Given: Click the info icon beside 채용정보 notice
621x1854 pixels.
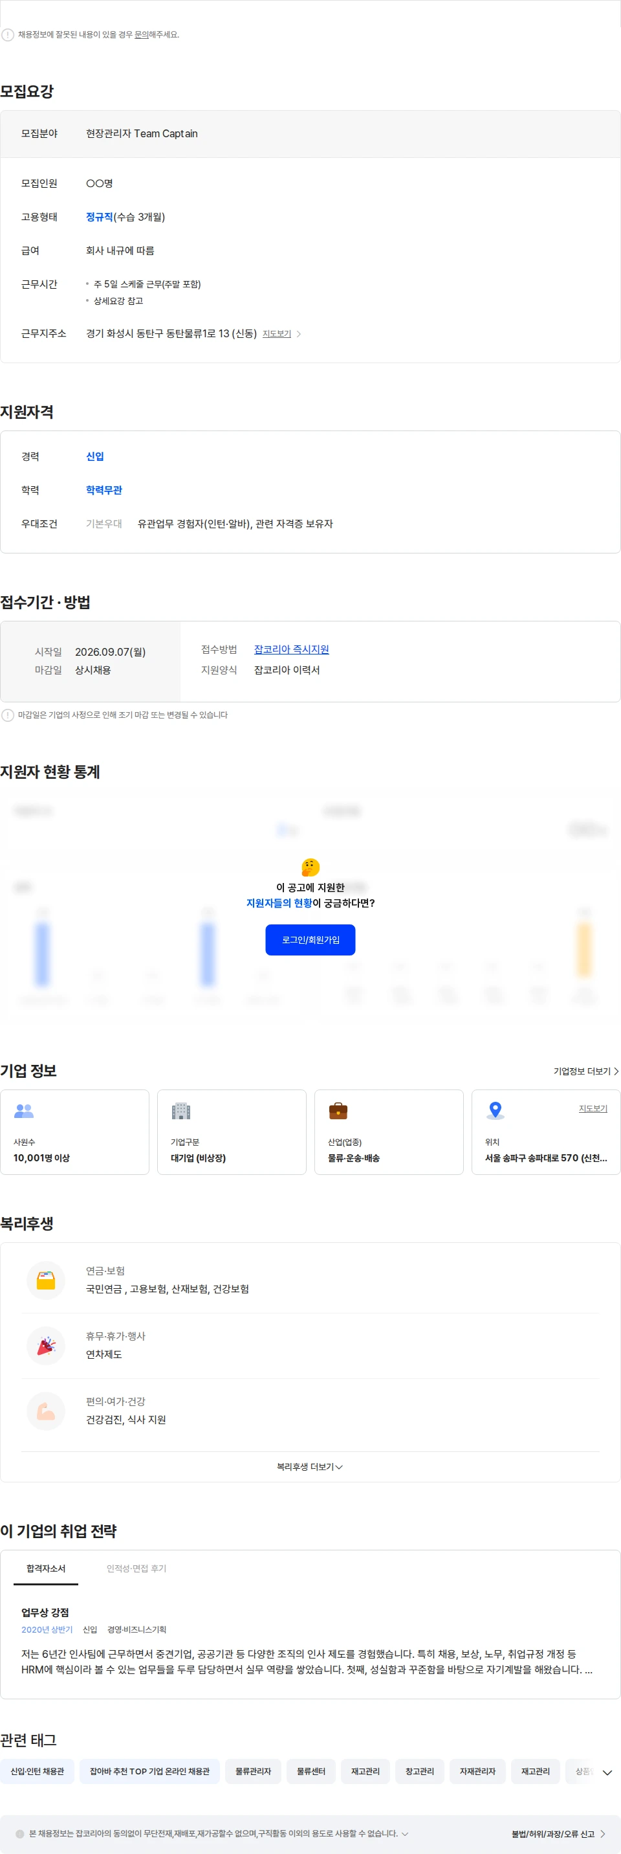Looking at the screenshot, I should pyautogui.click(x=8, y=34).
